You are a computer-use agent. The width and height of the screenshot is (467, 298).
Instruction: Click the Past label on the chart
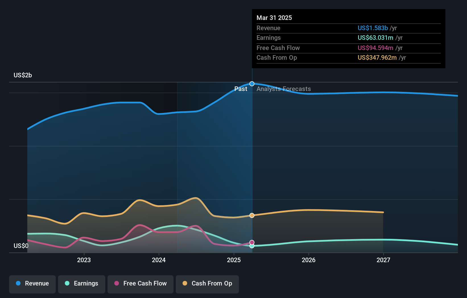coord(241,89)
